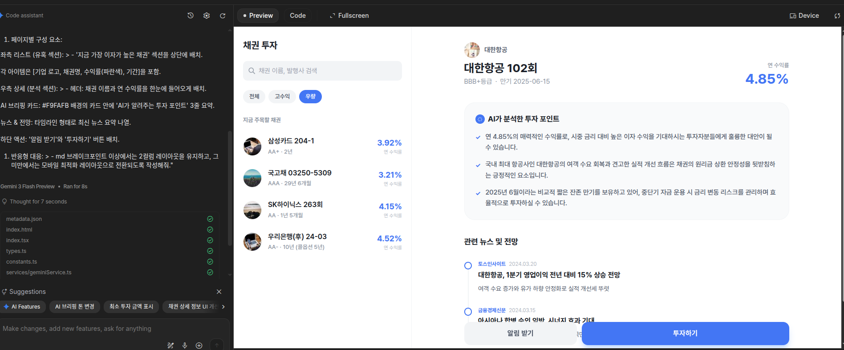Open the 우리은행(후) 24-03 bond item
Viewport: 844px width, 350px height.
pyautogui.click(x=322, y=242)
